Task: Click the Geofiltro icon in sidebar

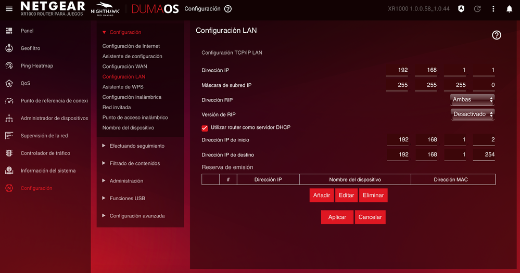Action: (9, 48)
